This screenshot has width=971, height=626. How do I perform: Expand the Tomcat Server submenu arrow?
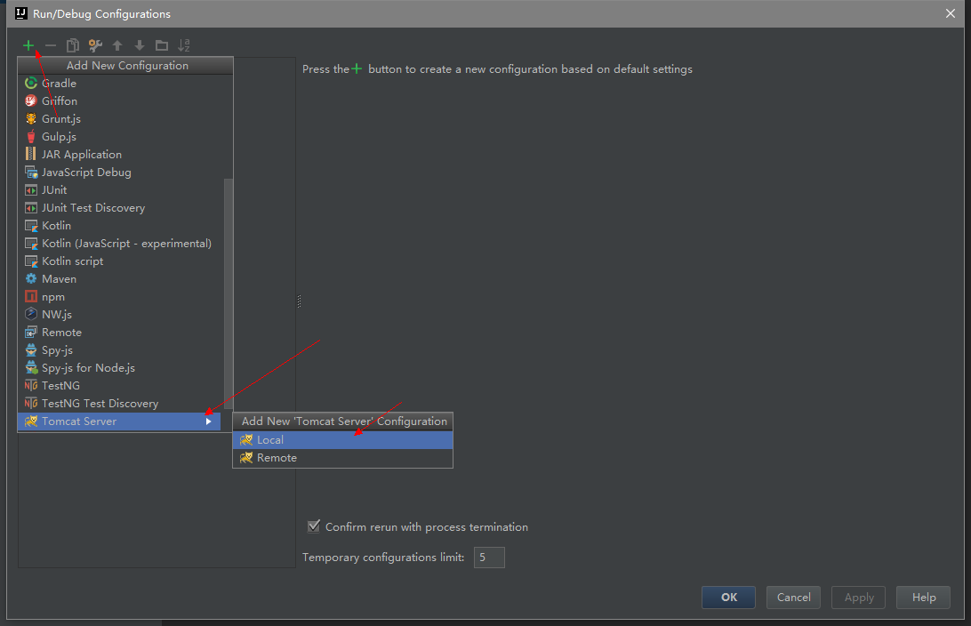tap(209, 421)
